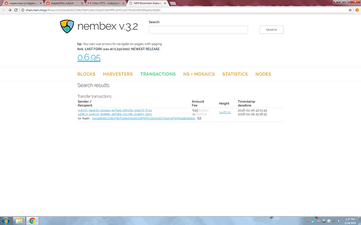Close the NEM Blockchain Explorer tab

pos(165,4)
